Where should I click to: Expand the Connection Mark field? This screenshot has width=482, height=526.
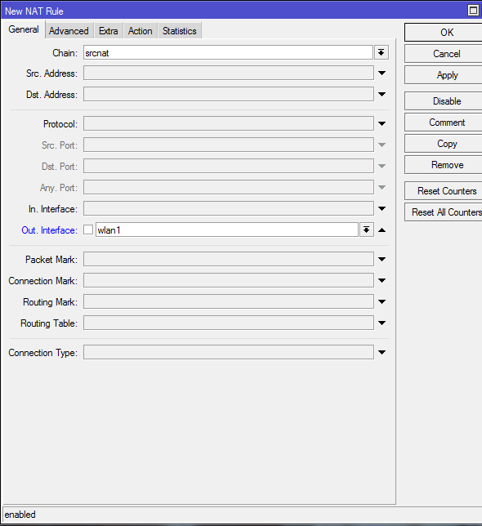point(382,280)
